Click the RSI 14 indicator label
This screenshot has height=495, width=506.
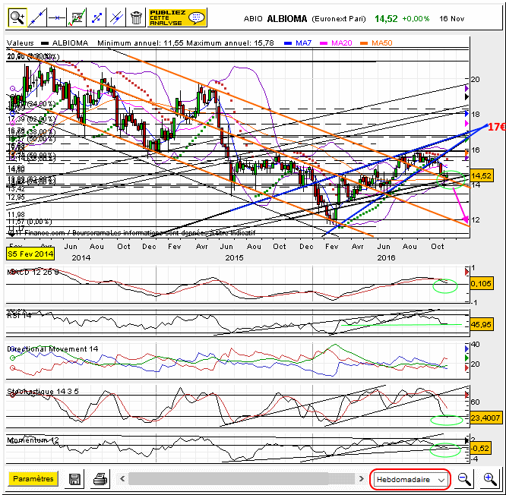click(x=19, y=316)
